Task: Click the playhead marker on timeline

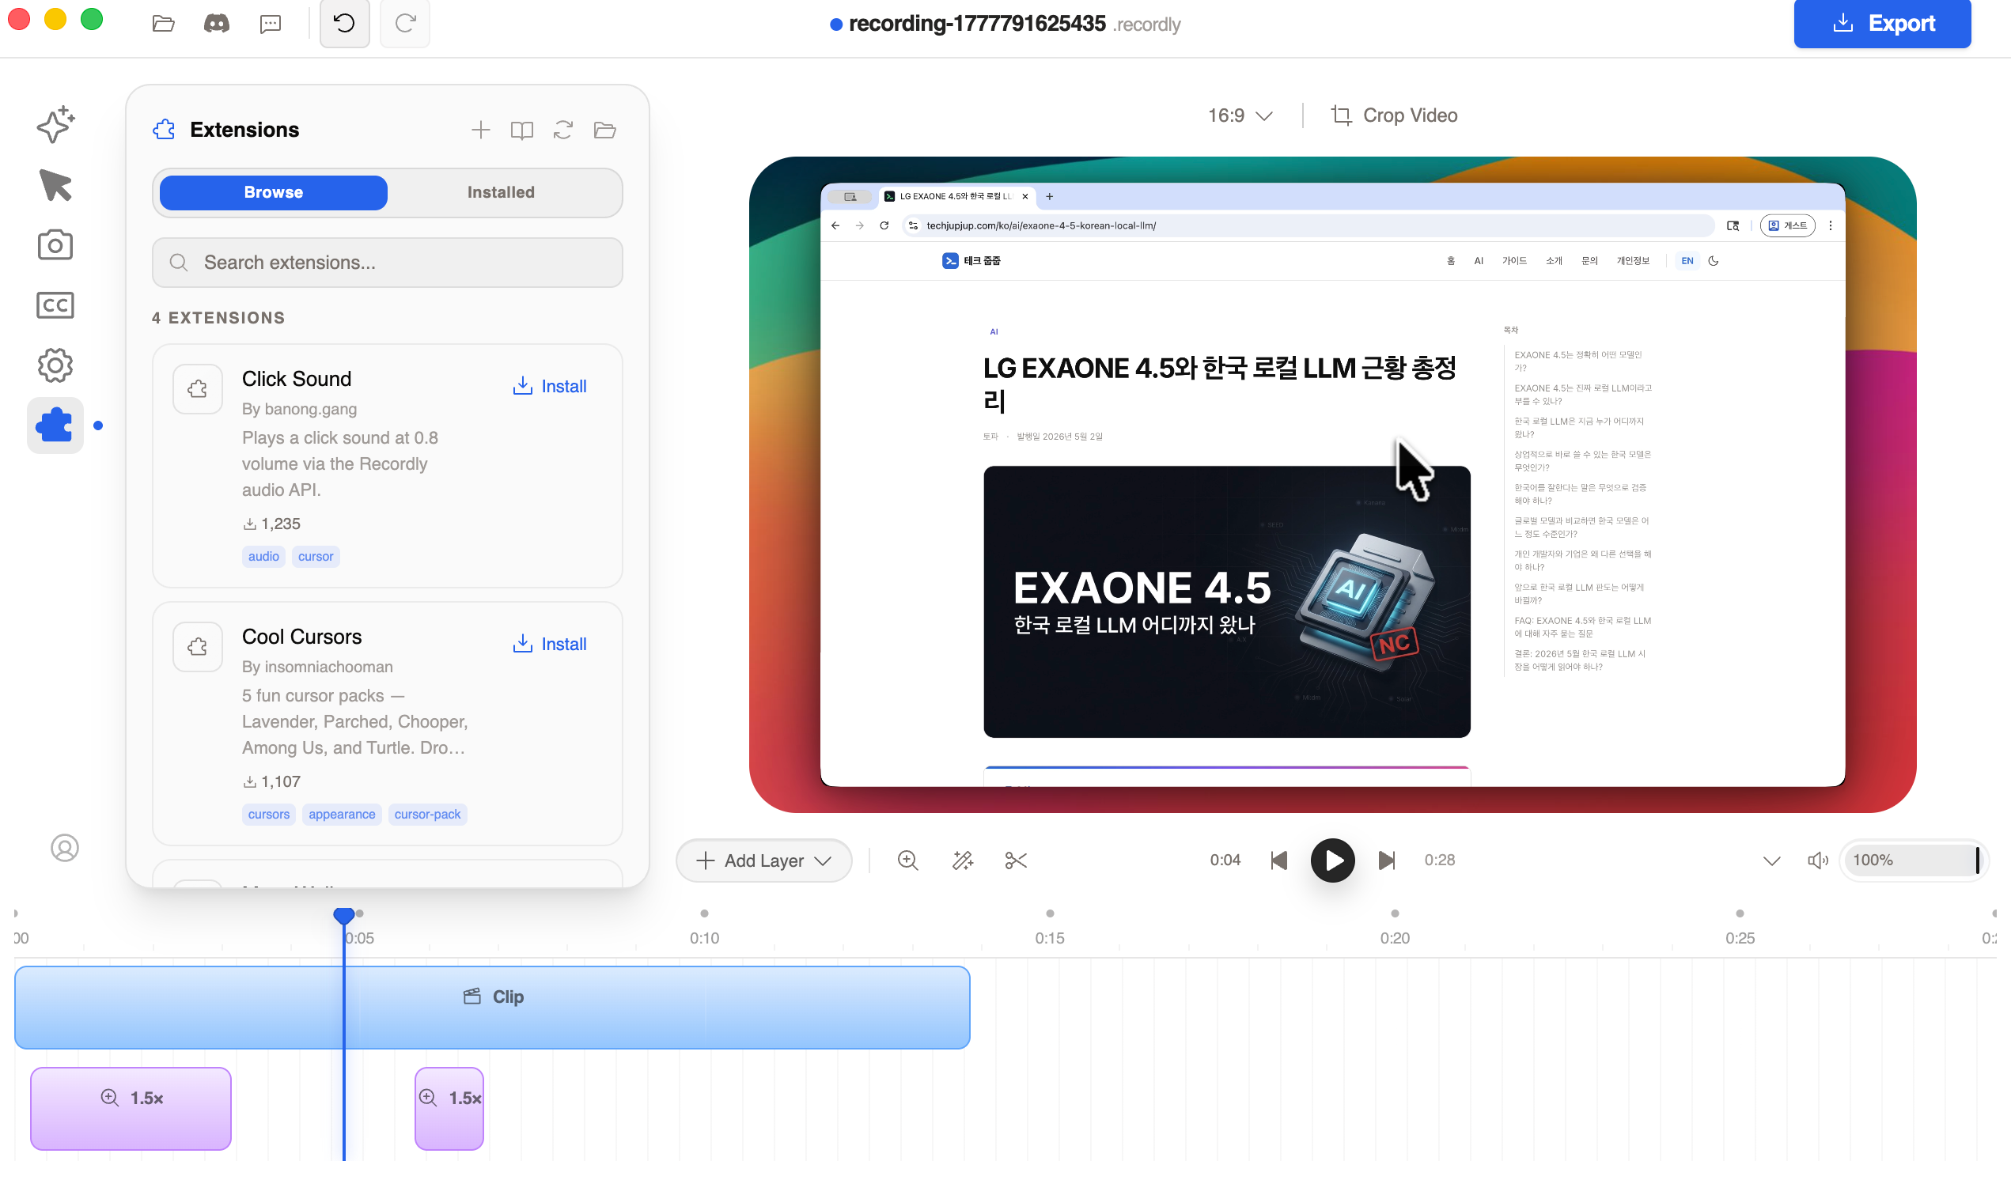Action: 344,915
